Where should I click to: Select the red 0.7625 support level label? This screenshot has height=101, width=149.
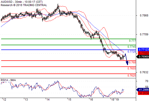point(132,75)
